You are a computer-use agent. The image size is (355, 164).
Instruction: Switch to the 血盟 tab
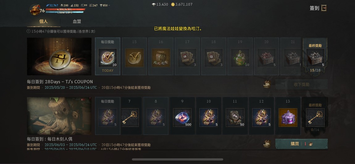tap(77, 22)
